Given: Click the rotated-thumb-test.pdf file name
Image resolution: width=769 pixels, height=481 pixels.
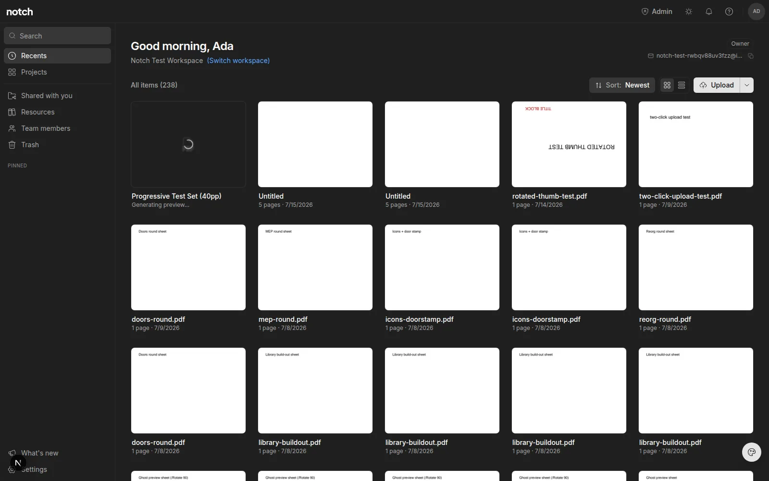Looking at the screenshot, I should 549,196.
